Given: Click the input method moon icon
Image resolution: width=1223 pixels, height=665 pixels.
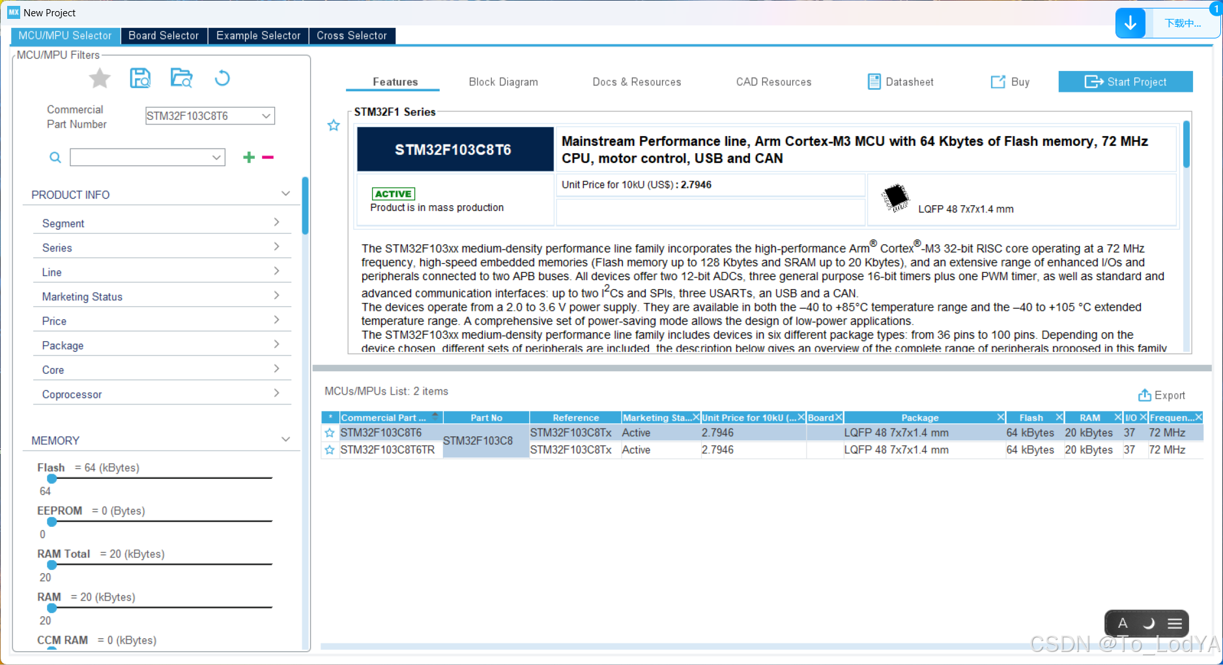Looking at the screenshot, I should [1149, 623].
